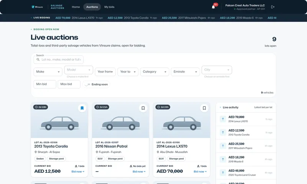Screen dimensions: 307x184
Task: Open the Make dropdown
Action: coord(48,72)
